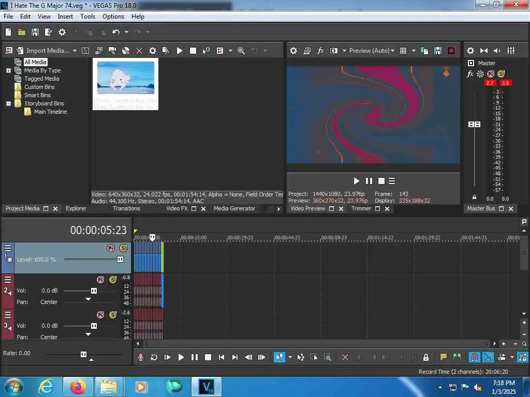Solo video track 1
This screenshot has height=397, width=530.
123,248
